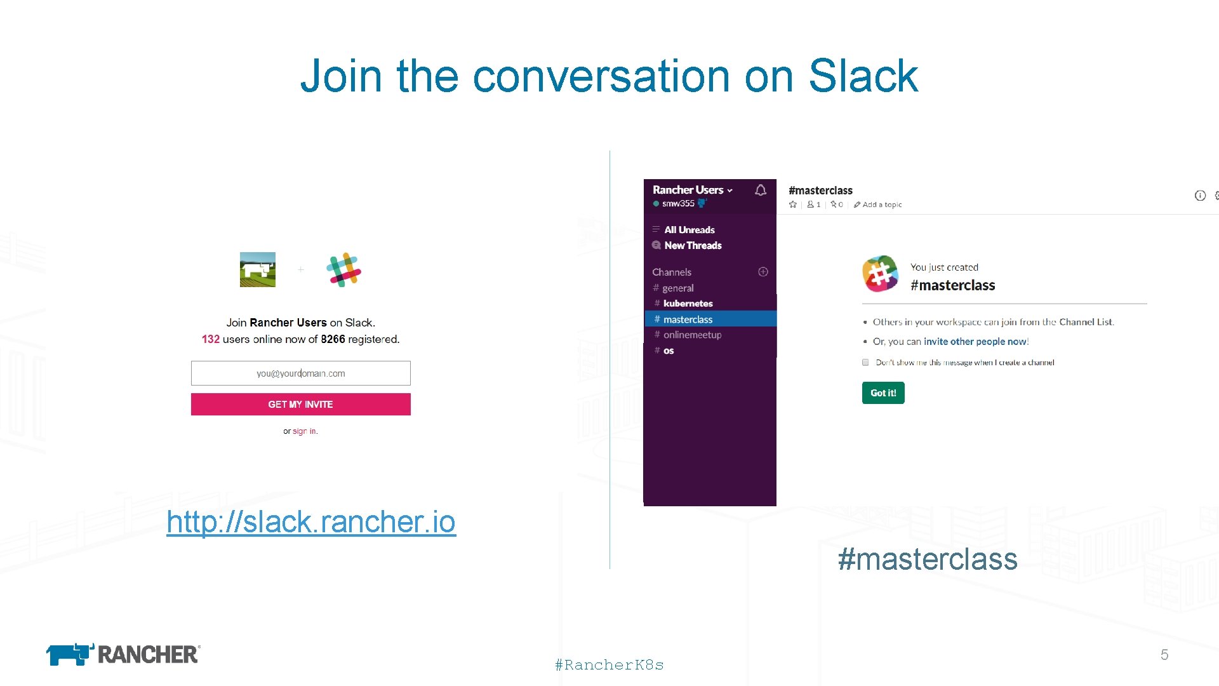Click the GET MY INVITE button
The image size is (1219, 686).
click(300, 403)
